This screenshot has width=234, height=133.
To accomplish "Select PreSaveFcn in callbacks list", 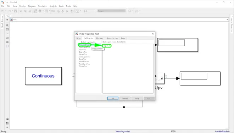I will click(84, 62).
